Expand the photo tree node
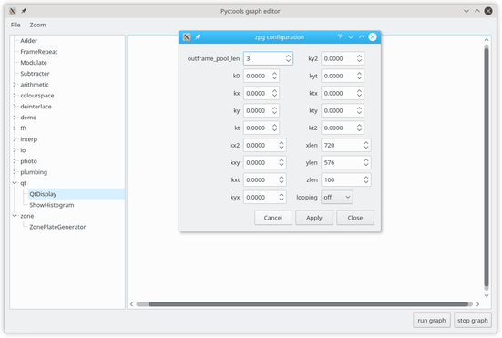The height and width of the screenshot is (338, 502). point(15,161)
